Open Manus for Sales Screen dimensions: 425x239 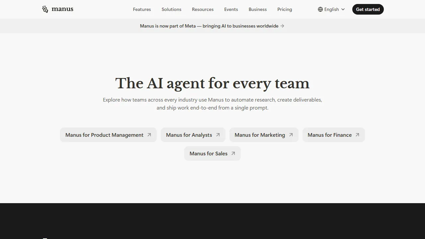[212, 153]
